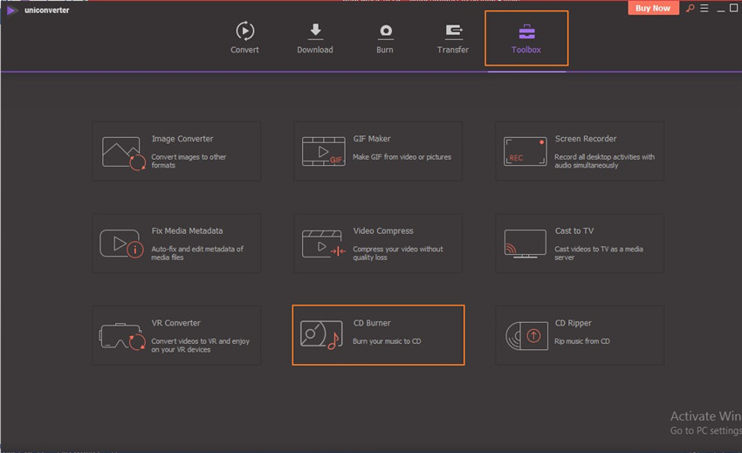Click 'Make GIF from video or pictures' text
Image resolution: width=742 pixels, height=453 pixels.
click(402, 157)
